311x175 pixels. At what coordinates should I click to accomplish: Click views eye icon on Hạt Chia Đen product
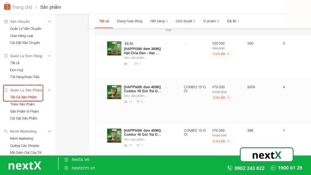tap(126, 63)
